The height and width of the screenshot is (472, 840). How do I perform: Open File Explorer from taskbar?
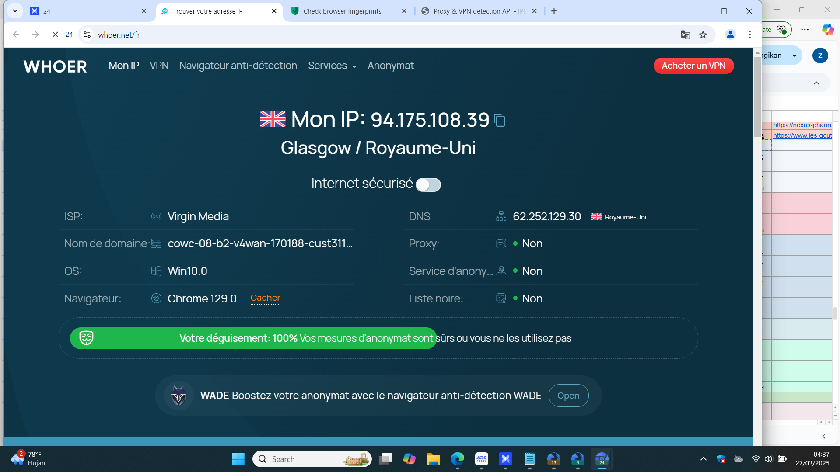pos(433,459)
